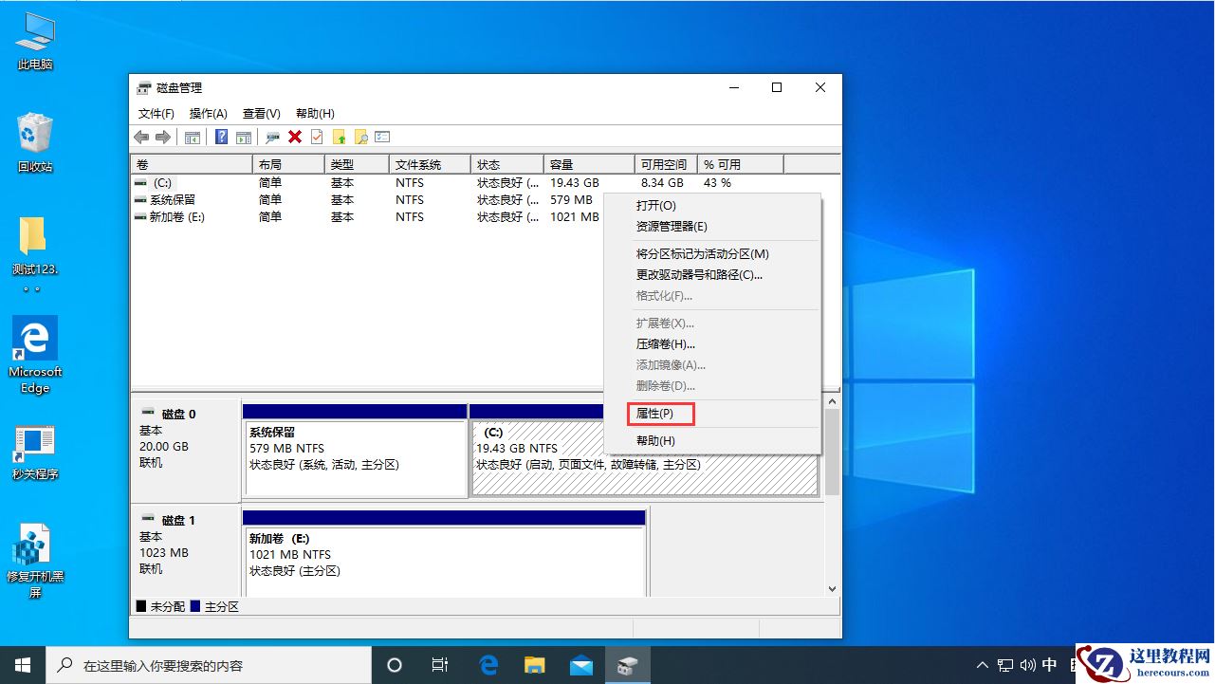This screenshot has width=1215, height=684.
Task: Open File Explorer from the taskbar
Action: coord(534,664)
